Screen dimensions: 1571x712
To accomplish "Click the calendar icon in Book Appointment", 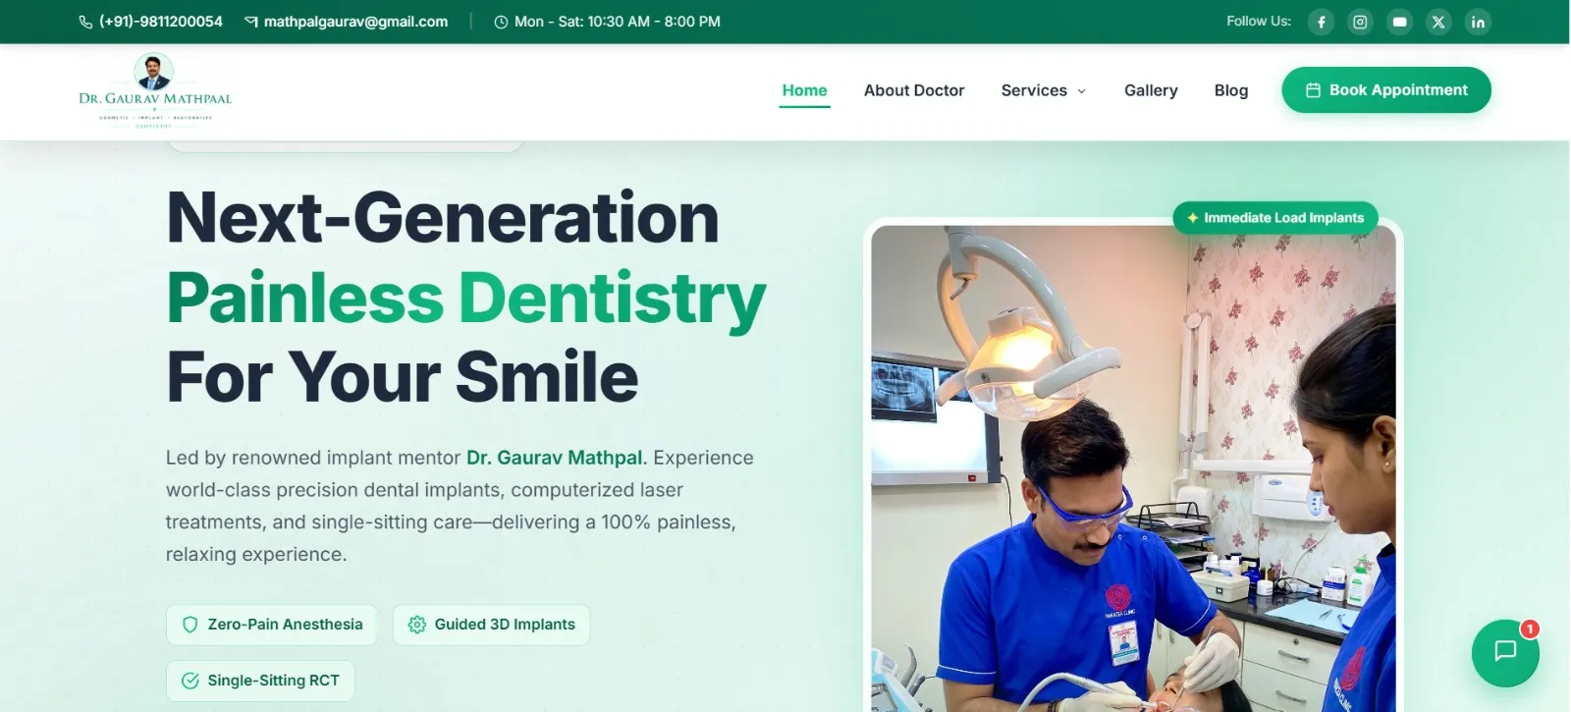I will [x=1313, y=90].
